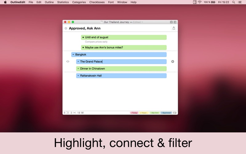The image size is (246, 154).
Task: Open Notification Center in the menu bar
Action: point(240,2)
